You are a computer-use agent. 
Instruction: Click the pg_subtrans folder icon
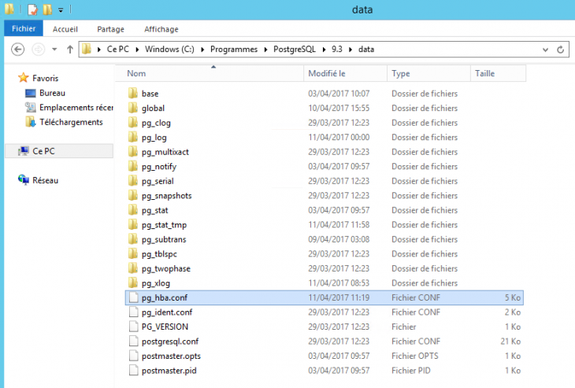tap(133, 239)
